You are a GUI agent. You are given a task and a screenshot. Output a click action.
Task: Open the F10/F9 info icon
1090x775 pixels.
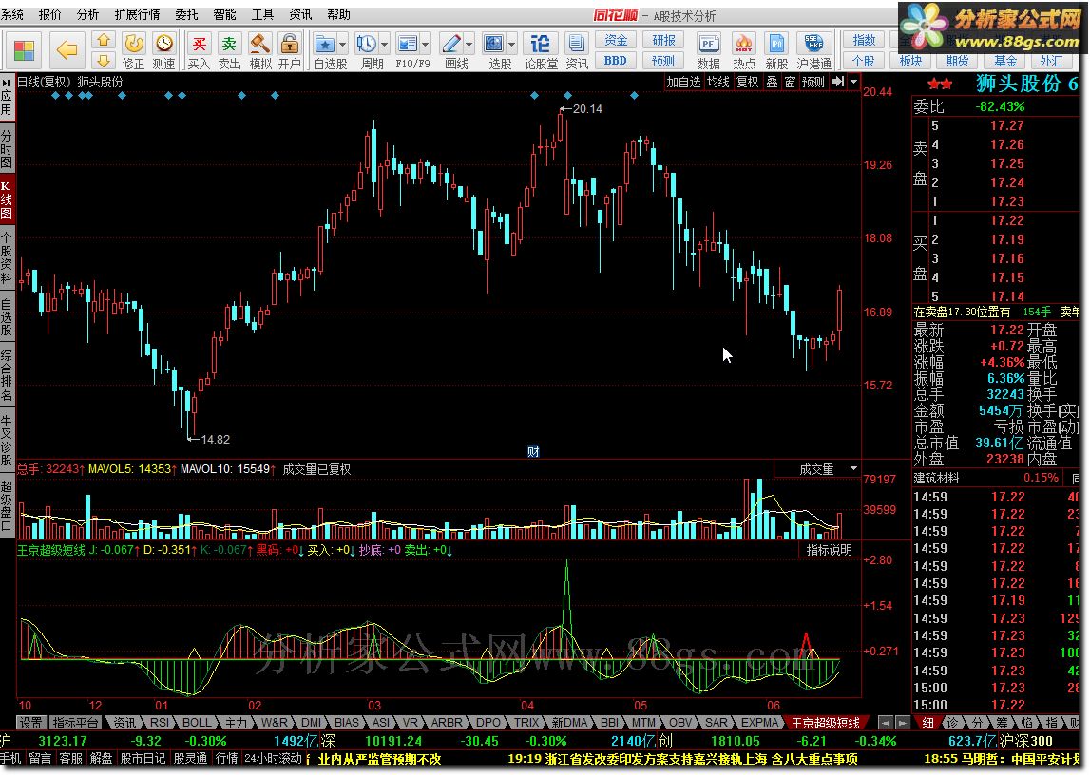408,45
